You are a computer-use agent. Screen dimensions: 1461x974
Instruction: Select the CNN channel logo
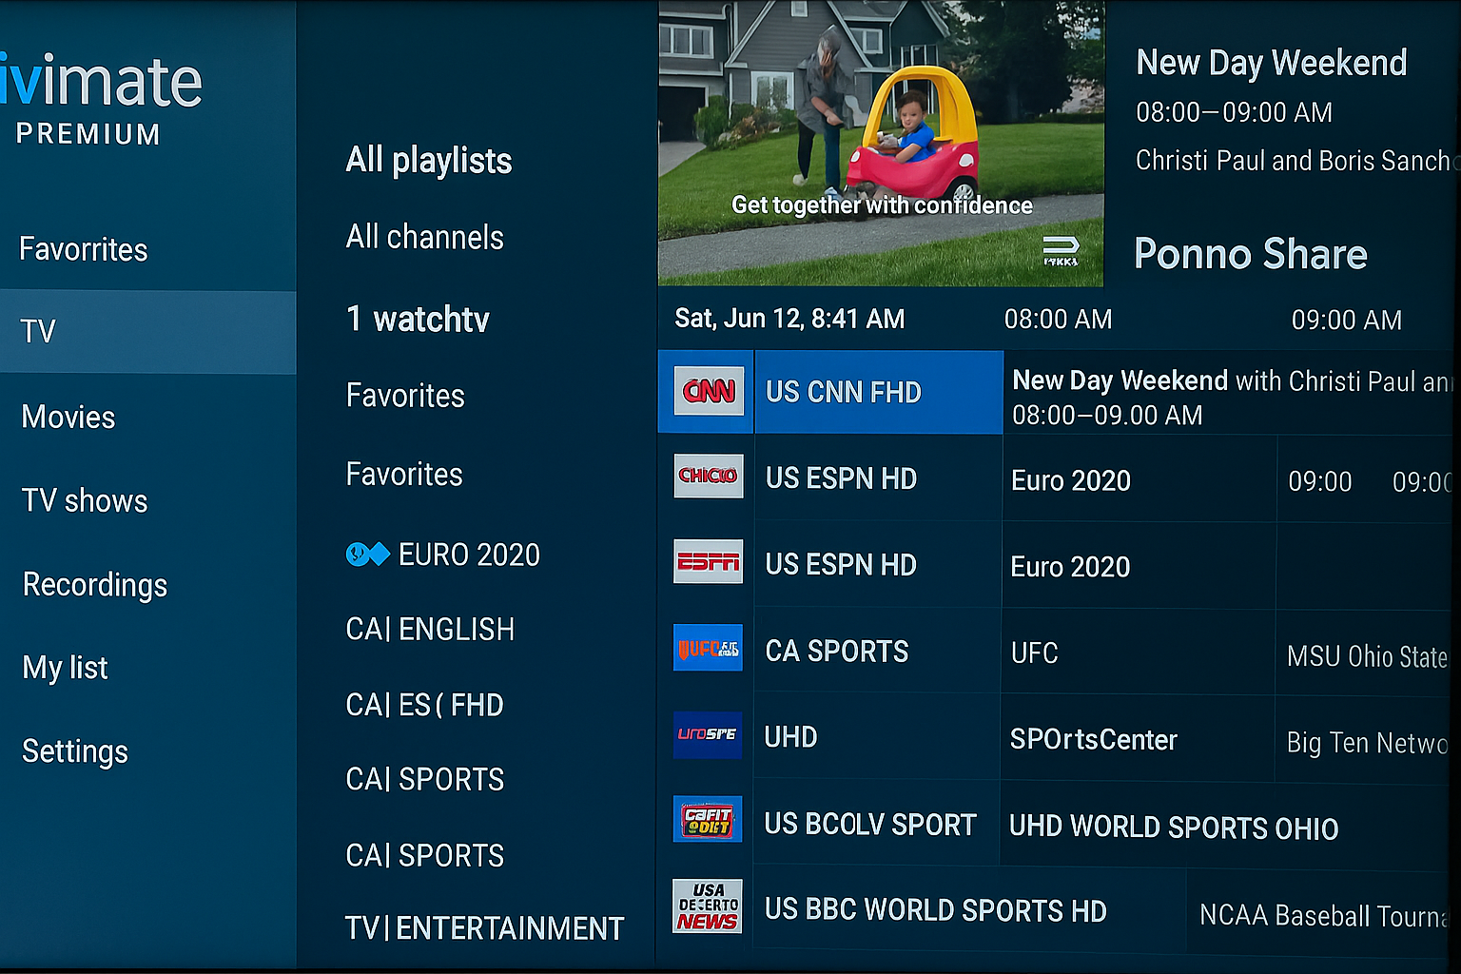click(x=709, y=391)
